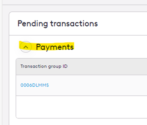This screenshot has height=125, width=147.
Task: Fold the Payments group with the chevron-up button
Action: coord(26,47)
